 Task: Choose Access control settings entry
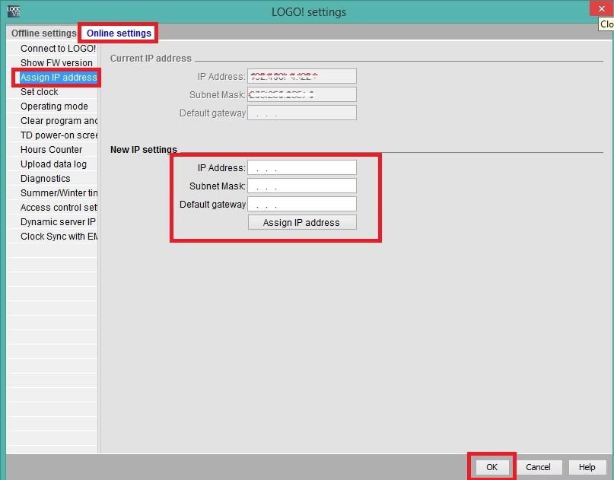(59, 208)
